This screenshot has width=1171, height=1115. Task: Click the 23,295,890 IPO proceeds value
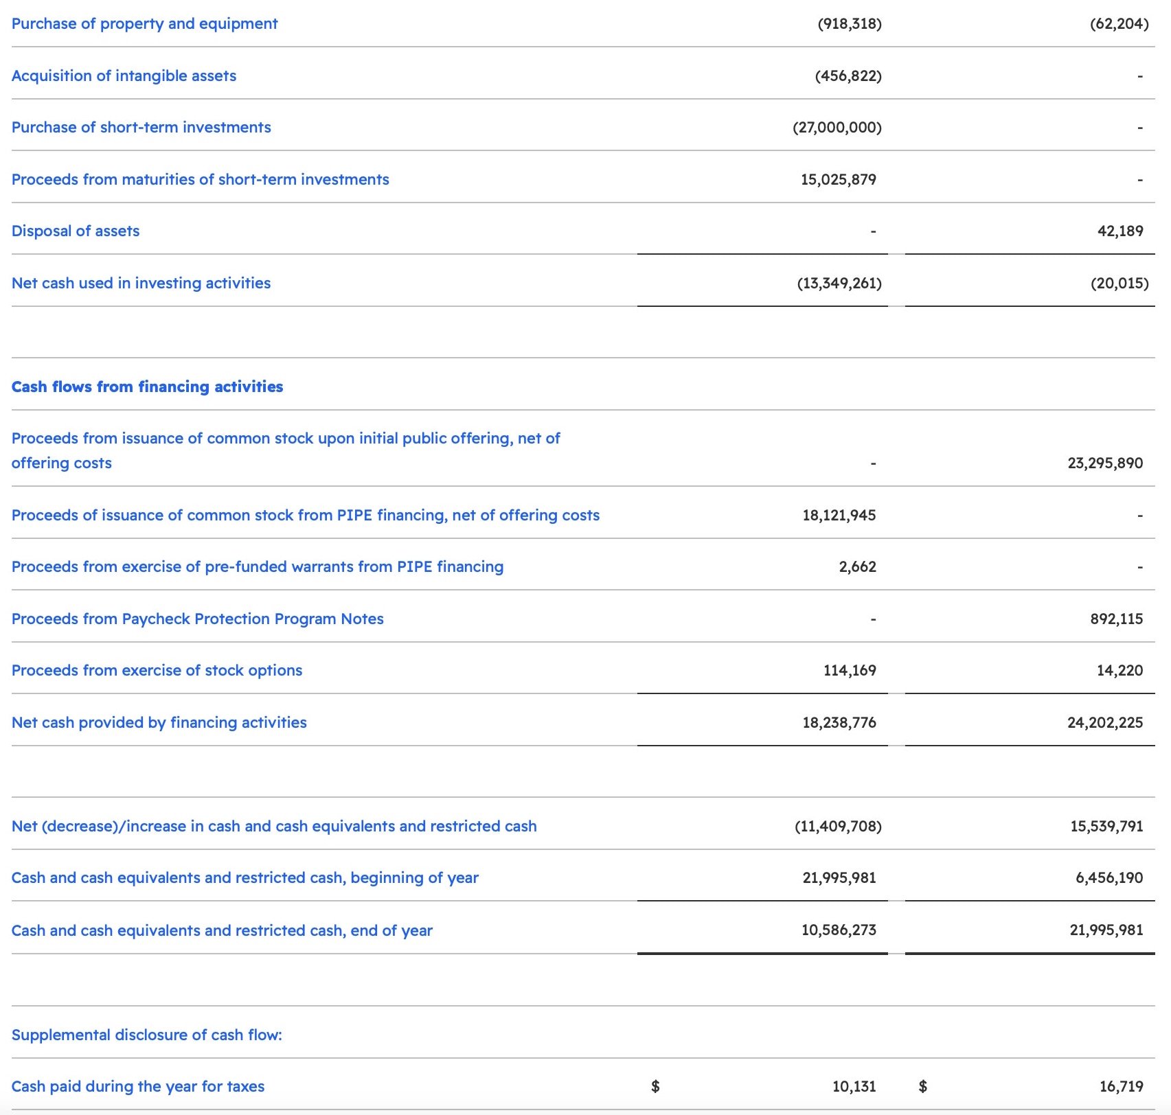point(1104,463)
